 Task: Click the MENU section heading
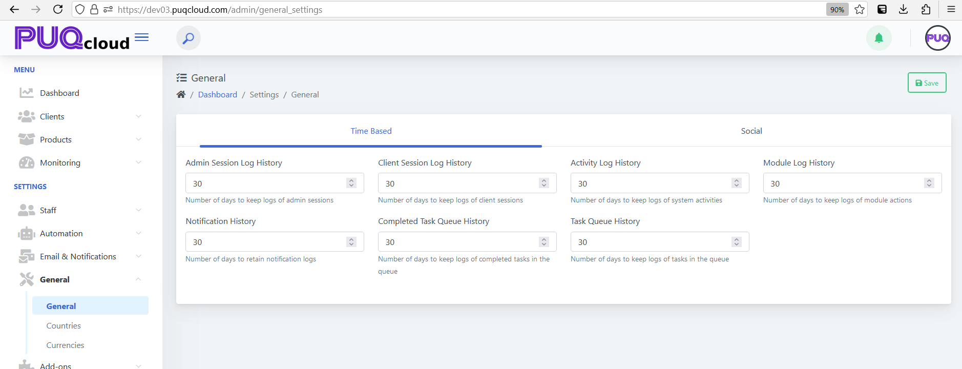[x=24, y=70]
